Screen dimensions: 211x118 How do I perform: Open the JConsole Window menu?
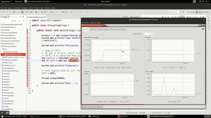[x=93, y=23]
